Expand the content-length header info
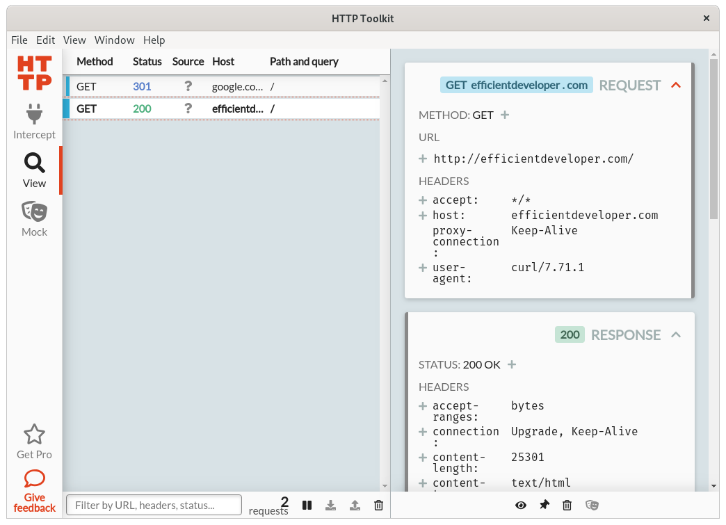This screenshot has height=525, width=726. pos(423,458)
